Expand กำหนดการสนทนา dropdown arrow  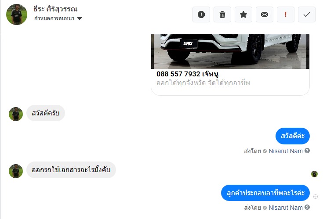(80, 18)
